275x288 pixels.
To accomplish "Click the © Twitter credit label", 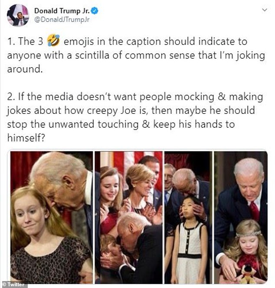I will pyautogui.click(x=14, y=285).
